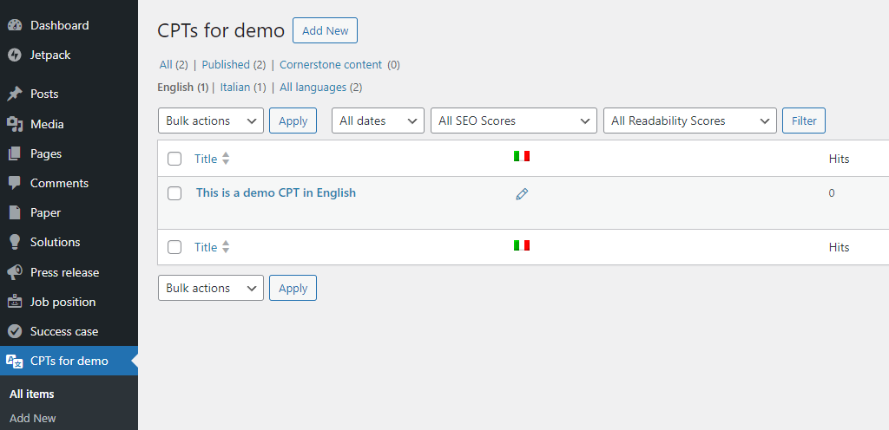Click the Media camera-music icon
This screenshot has height=430, width=889.
(x=15, y=124)
